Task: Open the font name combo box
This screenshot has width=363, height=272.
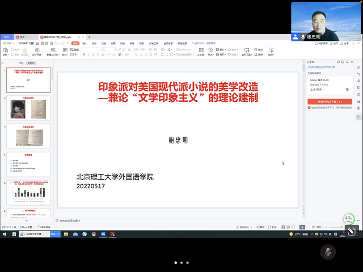Action: pyautogui.click(x=92, y=49)
